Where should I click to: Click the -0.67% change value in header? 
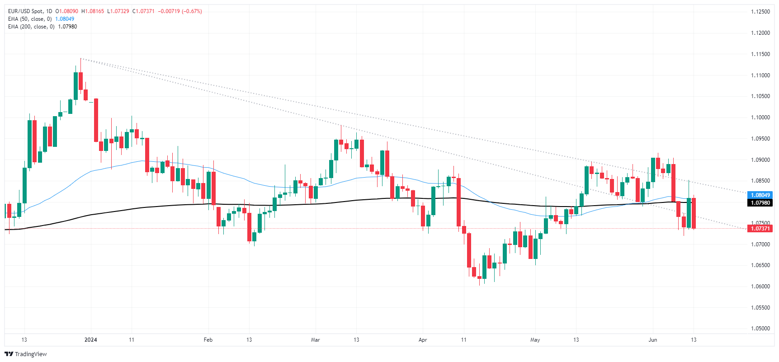click(x=192, y=11)
